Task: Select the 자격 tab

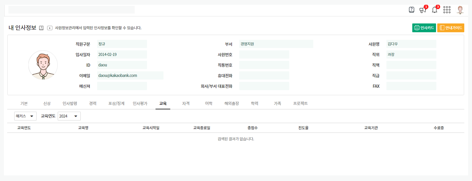Action: pos(186,104)
